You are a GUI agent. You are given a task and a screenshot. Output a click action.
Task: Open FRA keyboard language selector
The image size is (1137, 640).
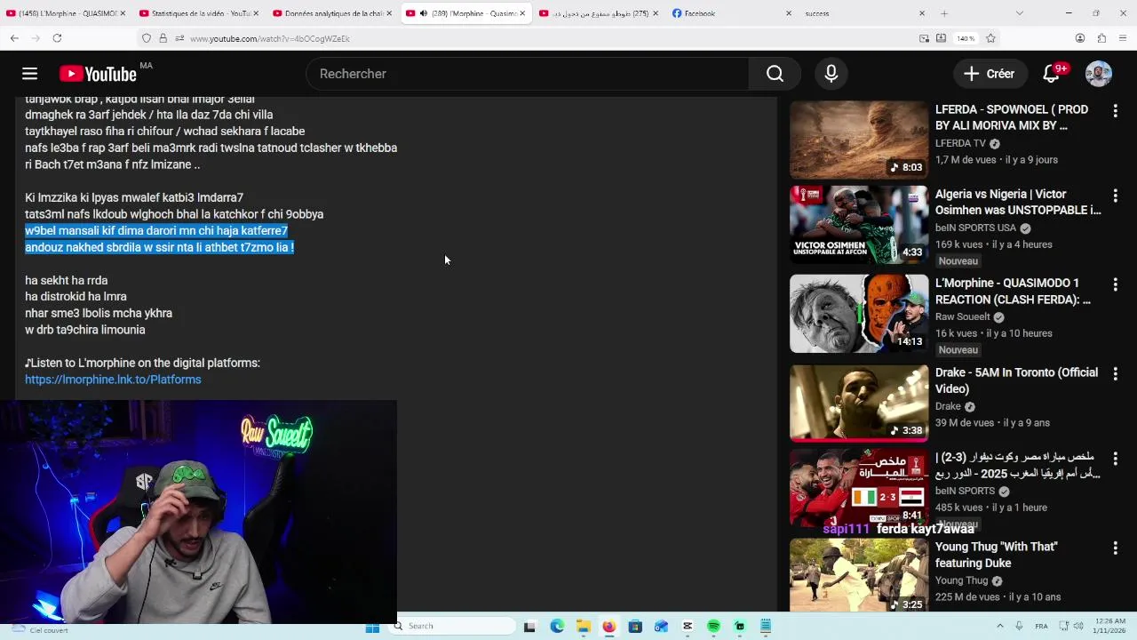pos(1041,626)
